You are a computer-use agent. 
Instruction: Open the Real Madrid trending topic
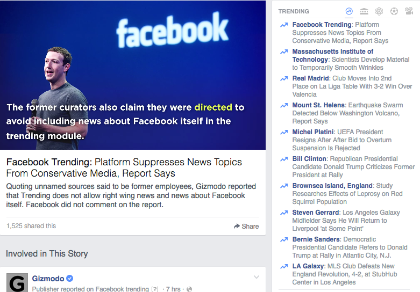pos(310,78)
